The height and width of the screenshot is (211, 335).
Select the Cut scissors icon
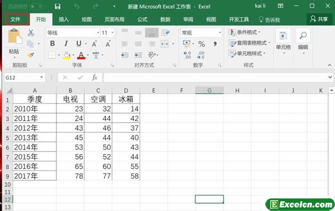tap(31, 33)
